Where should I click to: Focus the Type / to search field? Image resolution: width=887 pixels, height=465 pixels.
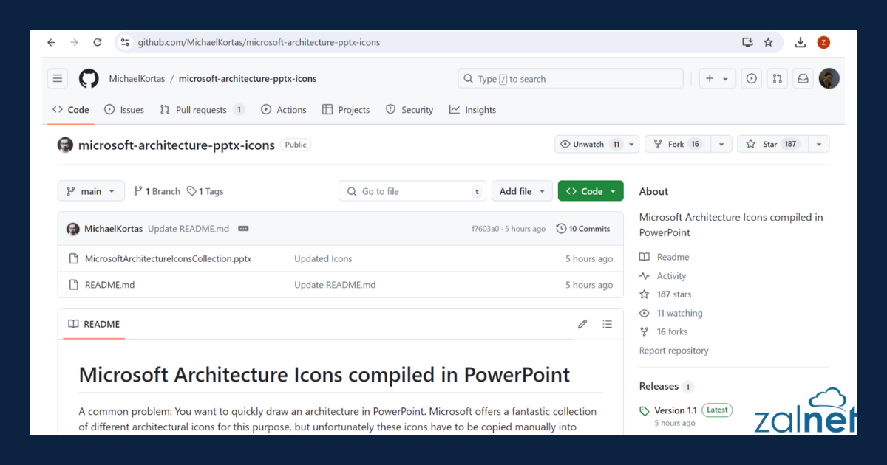[x=571, y=79]
